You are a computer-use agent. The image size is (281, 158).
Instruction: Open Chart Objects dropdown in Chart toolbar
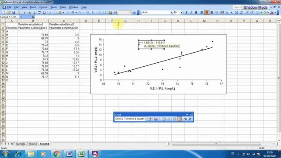tap(146, 119)
